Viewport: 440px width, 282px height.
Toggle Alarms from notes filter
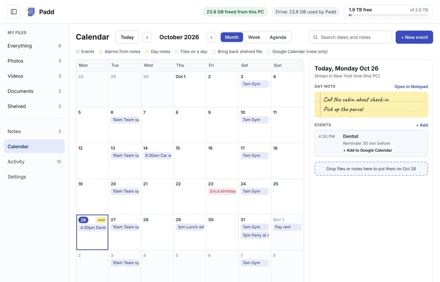[x=120, y=52]
